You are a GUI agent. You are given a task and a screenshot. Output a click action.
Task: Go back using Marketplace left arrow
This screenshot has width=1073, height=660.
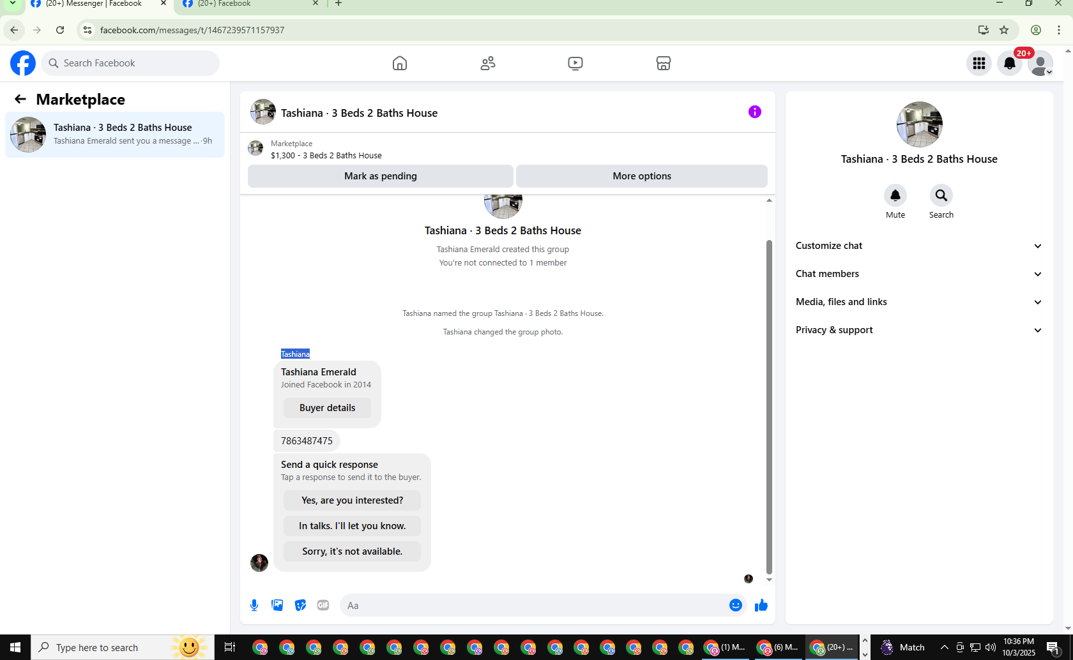tap(20, 99)
